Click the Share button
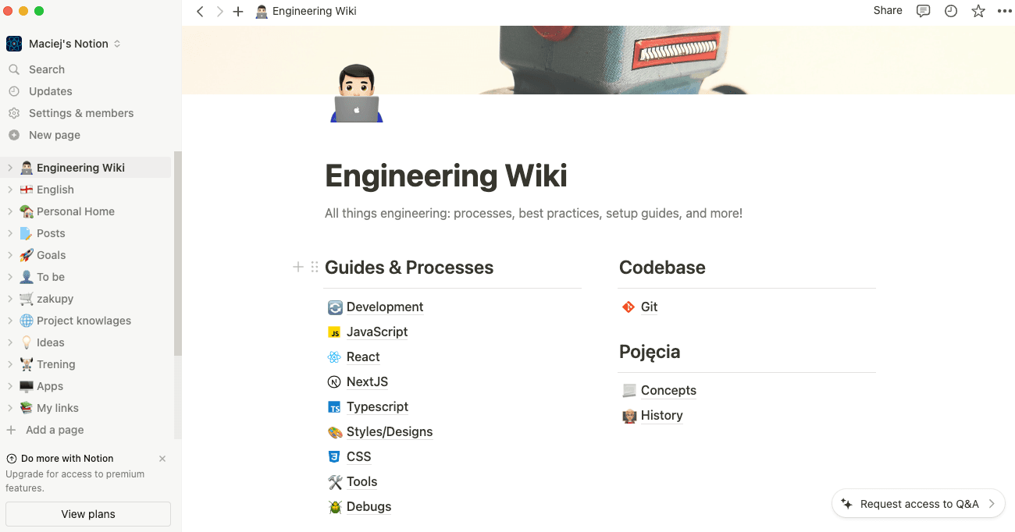The width and height of the screenshot is (1015, 532). 888,11
